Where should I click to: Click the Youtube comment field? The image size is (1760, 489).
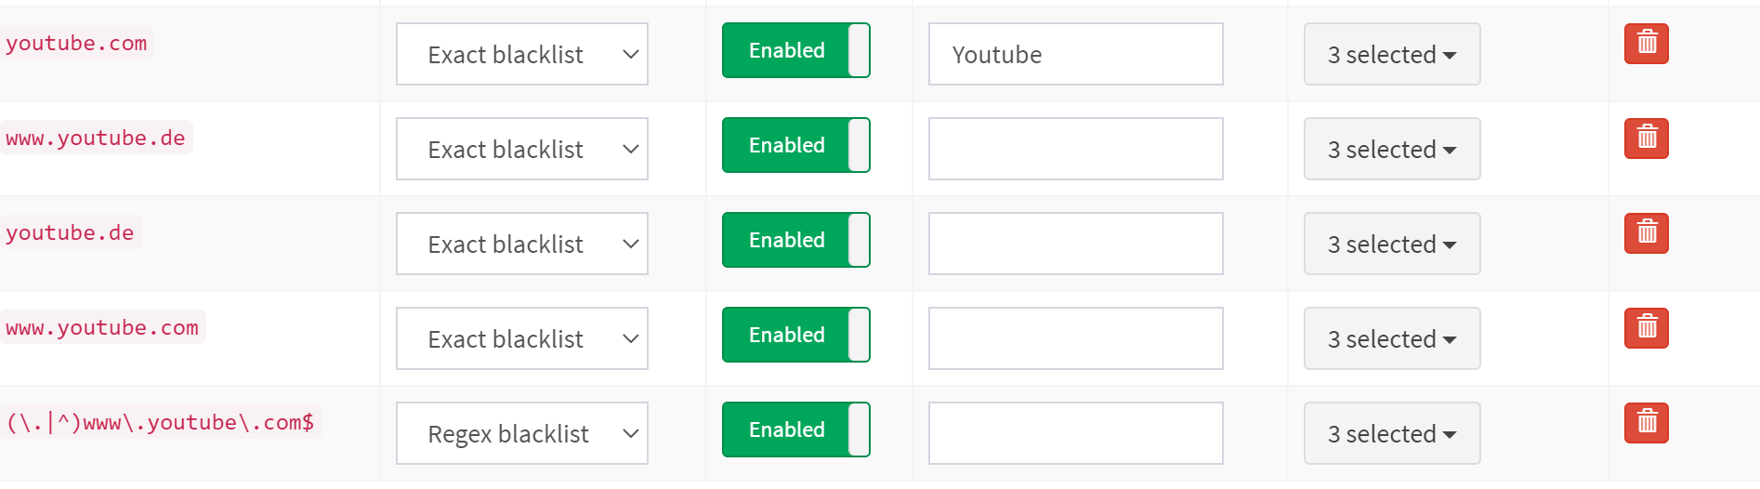click(1076, 54)
